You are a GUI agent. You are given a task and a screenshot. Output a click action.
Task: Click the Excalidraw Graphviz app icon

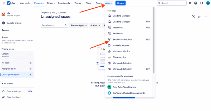pos(109,40)
